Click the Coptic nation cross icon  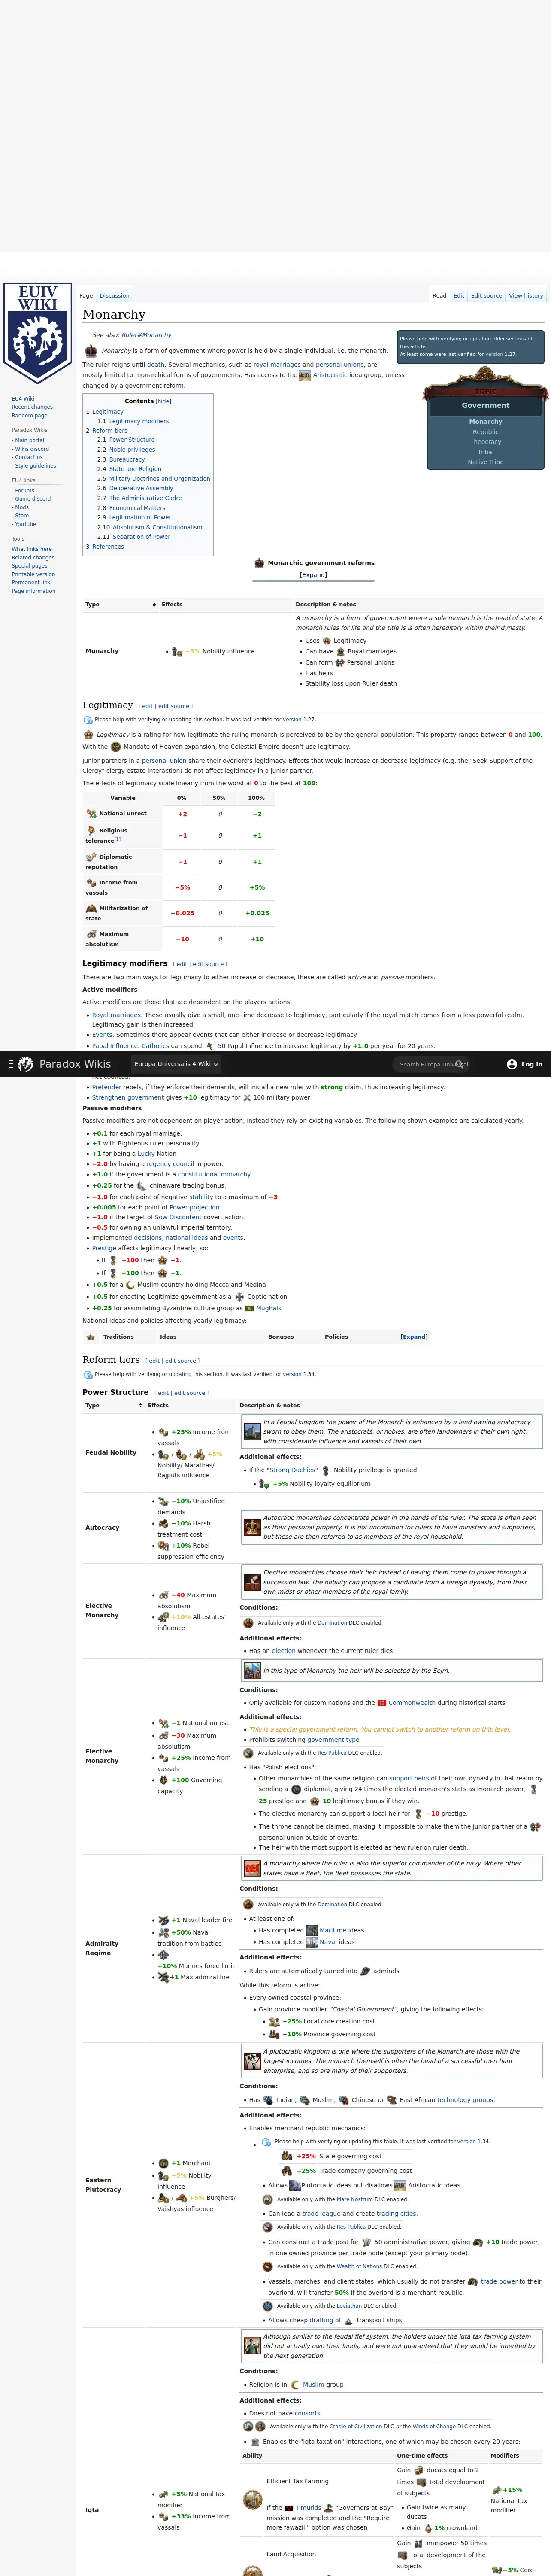(x=240, y=1297)
